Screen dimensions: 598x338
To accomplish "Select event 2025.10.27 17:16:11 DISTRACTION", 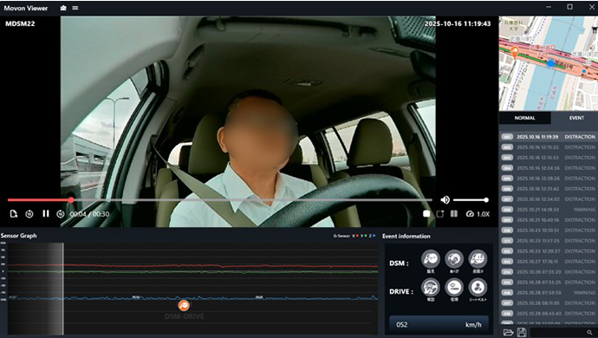I will 549,262.
